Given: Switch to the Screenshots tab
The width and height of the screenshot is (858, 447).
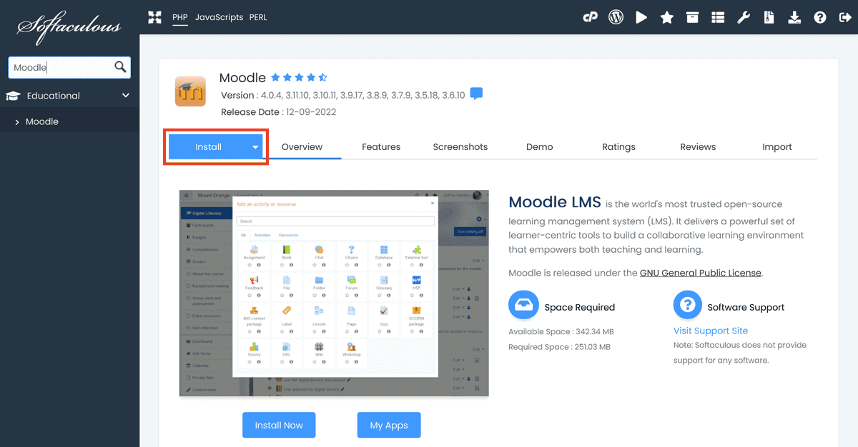Looking at the screenshot, I should (x=460, y=146).
